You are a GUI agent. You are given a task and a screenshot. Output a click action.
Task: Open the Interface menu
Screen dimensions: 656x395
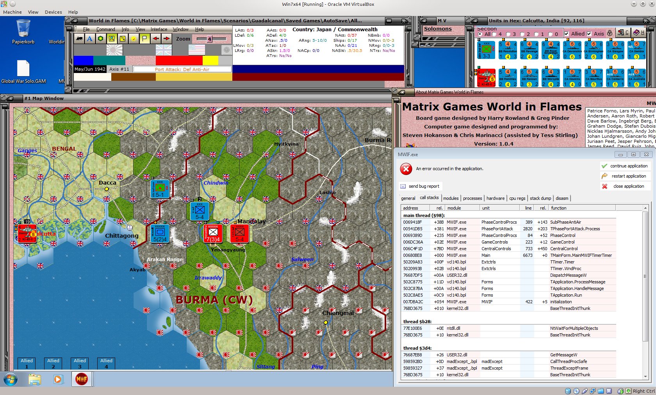(x=159, y=29)
